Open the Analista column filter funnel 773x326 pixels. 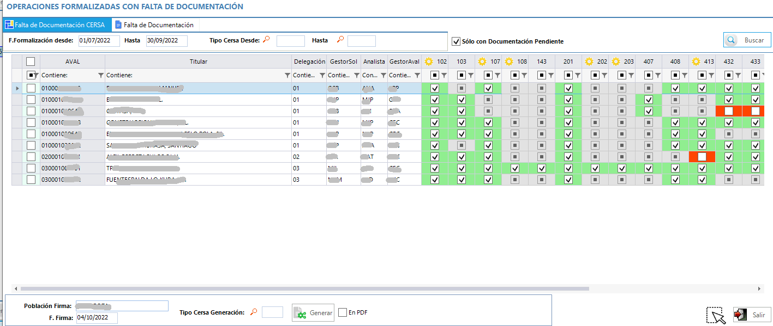[383, 75]
